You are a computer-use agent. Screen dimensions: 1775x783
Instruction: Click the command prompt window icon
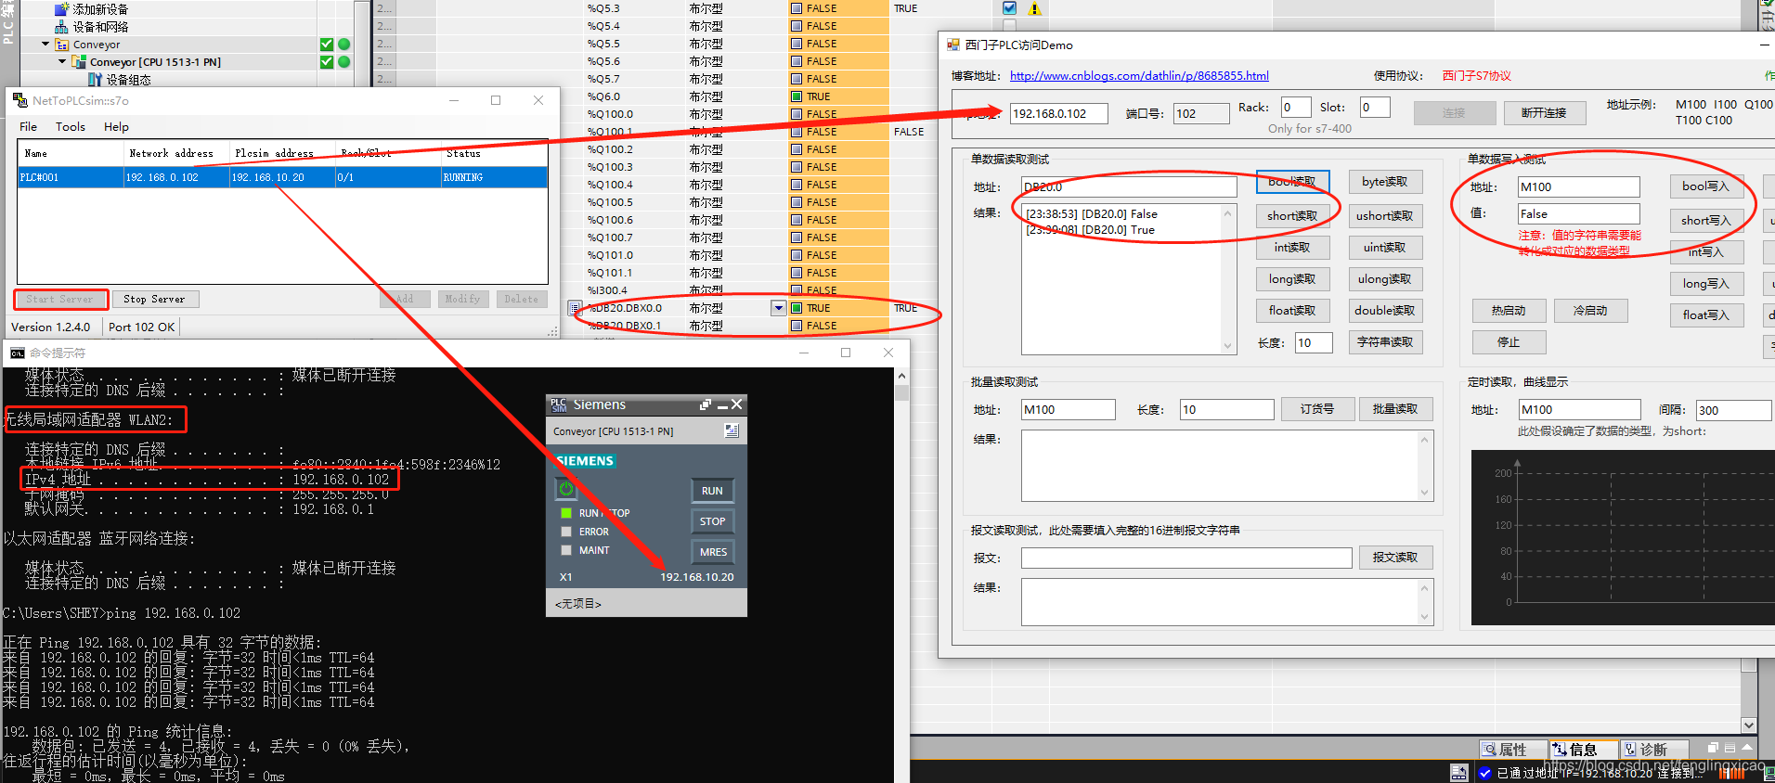pos(18,353)
